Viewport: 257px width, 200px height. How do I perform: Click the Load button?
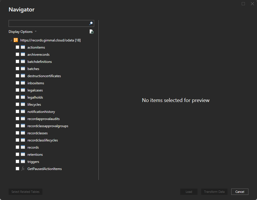click(x=189, y=192)
